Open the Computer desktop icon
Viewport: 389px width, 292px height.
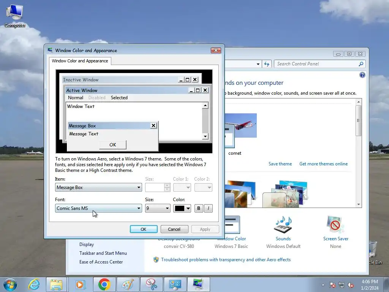tap(15, 16)
